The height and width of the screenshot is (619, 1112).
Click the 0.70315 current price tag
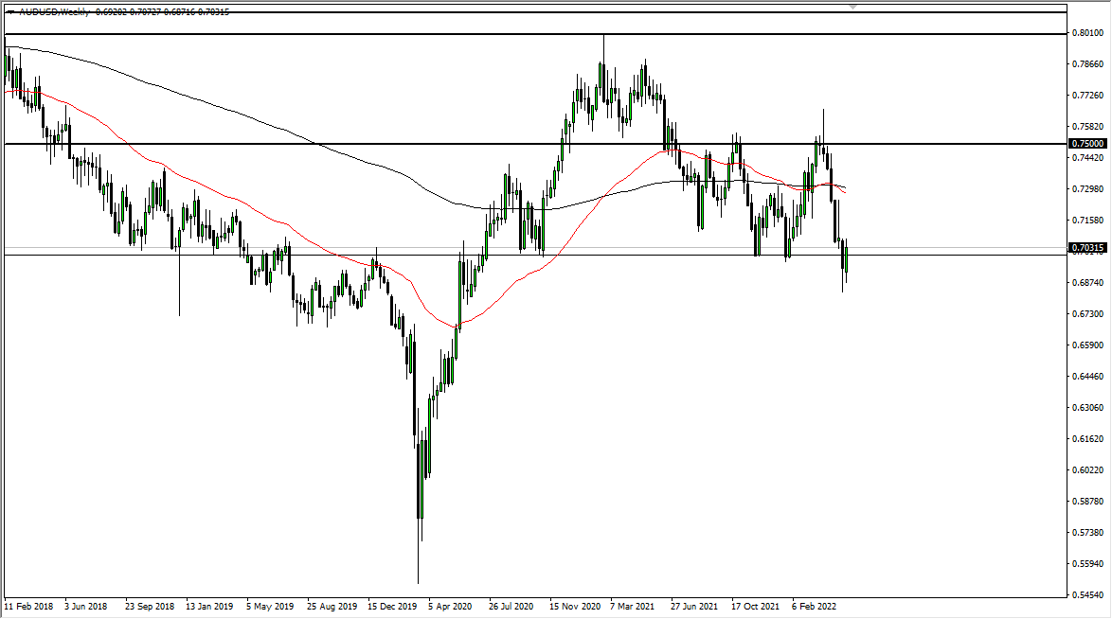1085,247
